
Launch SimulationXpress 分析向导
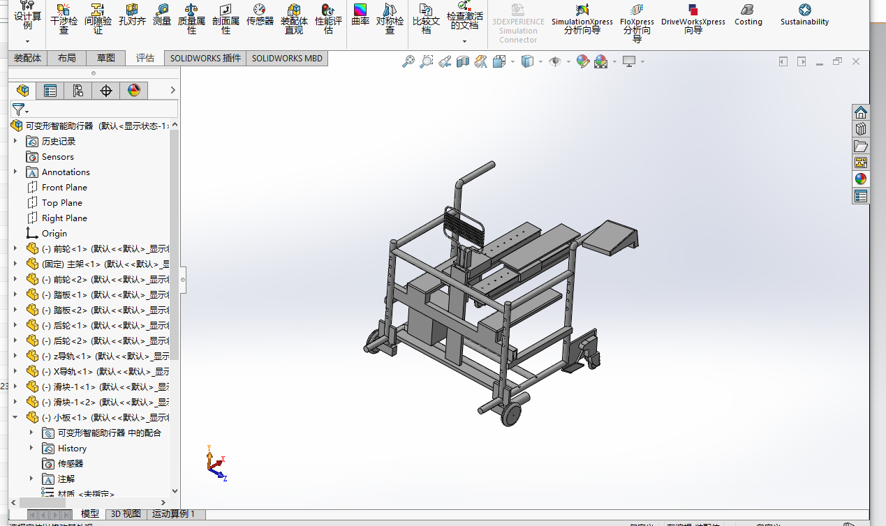pyautogui.click(x=582, y=19)
